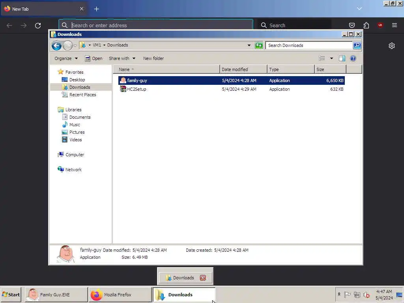Click the Change your view icon
Screen dimensions: 404x303
click(x=322, y=58)
